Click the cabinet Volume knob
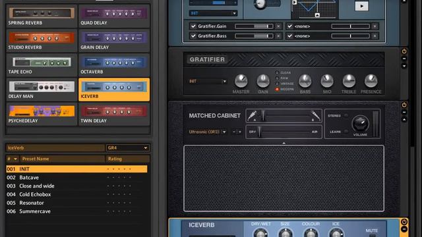422x237 pixels. click(x=360, y=124)
